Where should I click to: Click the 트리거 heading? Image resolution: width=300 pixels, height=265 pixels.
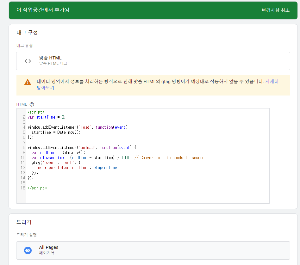pyautogui.click(x=24, y=222)
